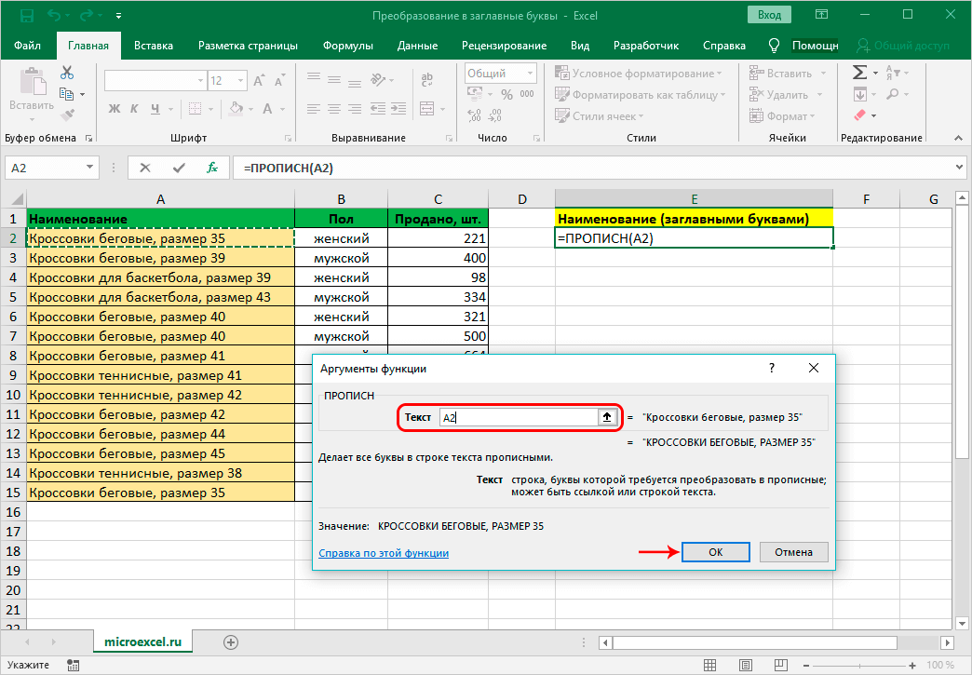
Task: Click the Font Color letter A swatch
Action: coord(267,109)
